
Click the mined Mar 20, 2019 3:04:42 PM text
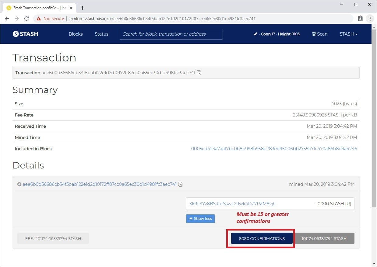pos(322,184)
